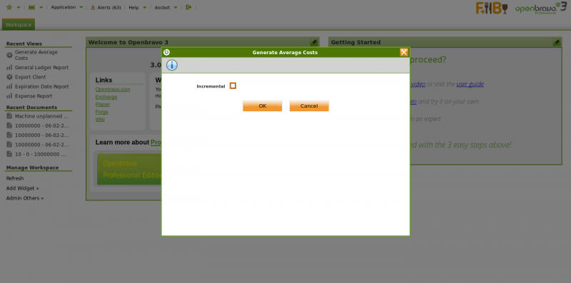This screenshot has height=283, width=571.
Task: Open Expense Report recent view
Action: coord(34,96)
